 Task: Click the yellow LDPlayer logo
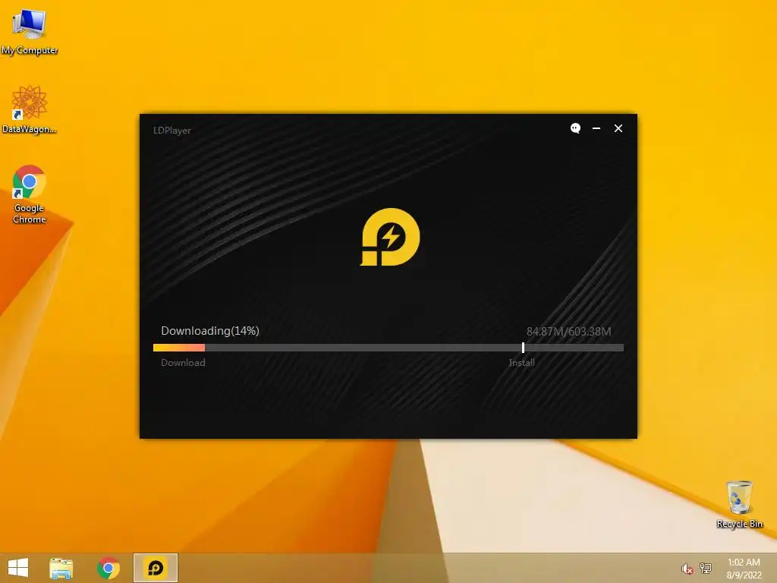pyautogui.click(x=390, y=237)
